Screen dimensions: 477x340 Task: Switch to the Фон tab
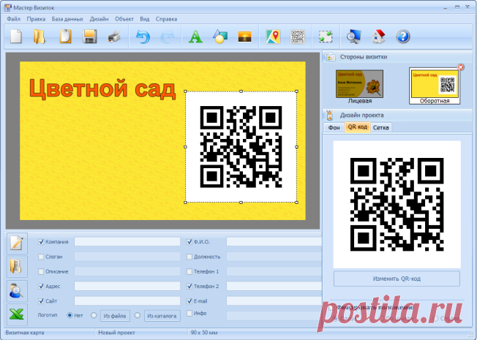tap(334, 127)
